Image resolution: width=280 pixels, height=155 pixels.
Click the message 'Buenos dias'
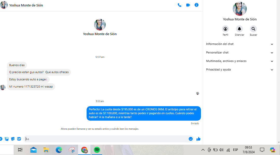[x=17, y=65]
